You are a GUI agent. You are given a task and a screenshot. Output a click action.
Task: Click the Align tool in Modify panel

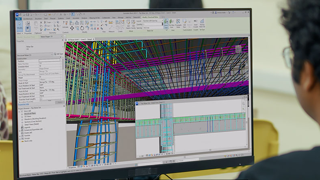71,23
